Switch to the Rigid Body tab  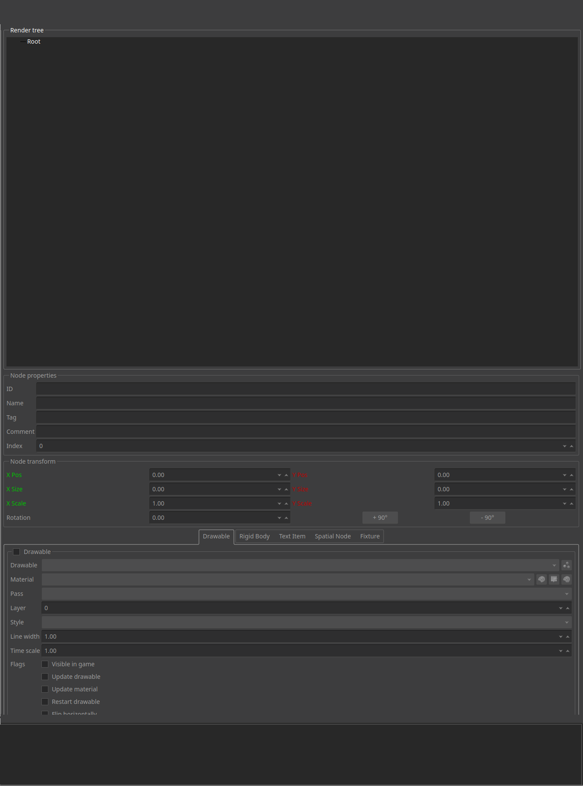point(255,536)
